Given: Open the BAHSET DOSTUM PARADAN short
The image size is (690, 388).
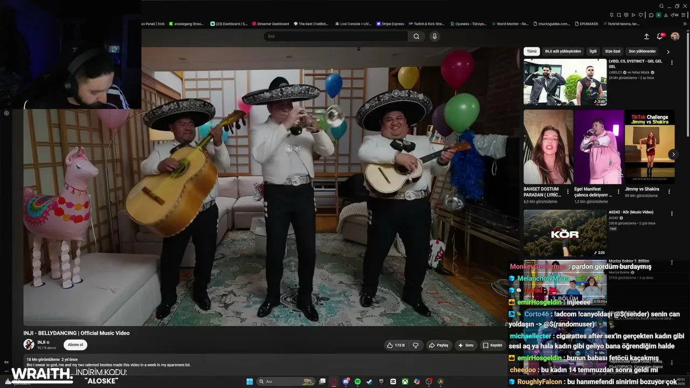Looking at the screenshot, I should click(548, 147).
